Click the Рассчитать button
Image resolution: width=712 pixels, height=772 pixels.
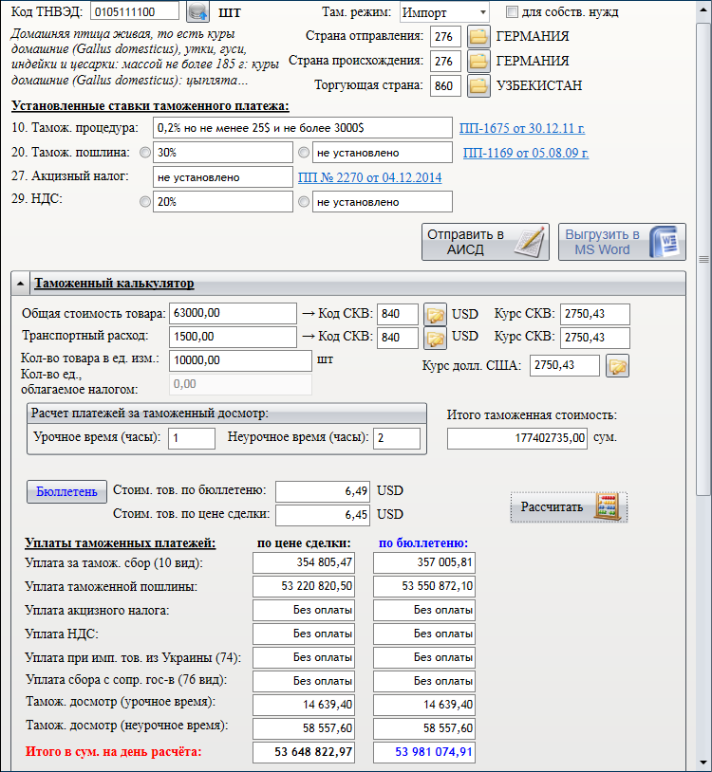pos(569,506)
